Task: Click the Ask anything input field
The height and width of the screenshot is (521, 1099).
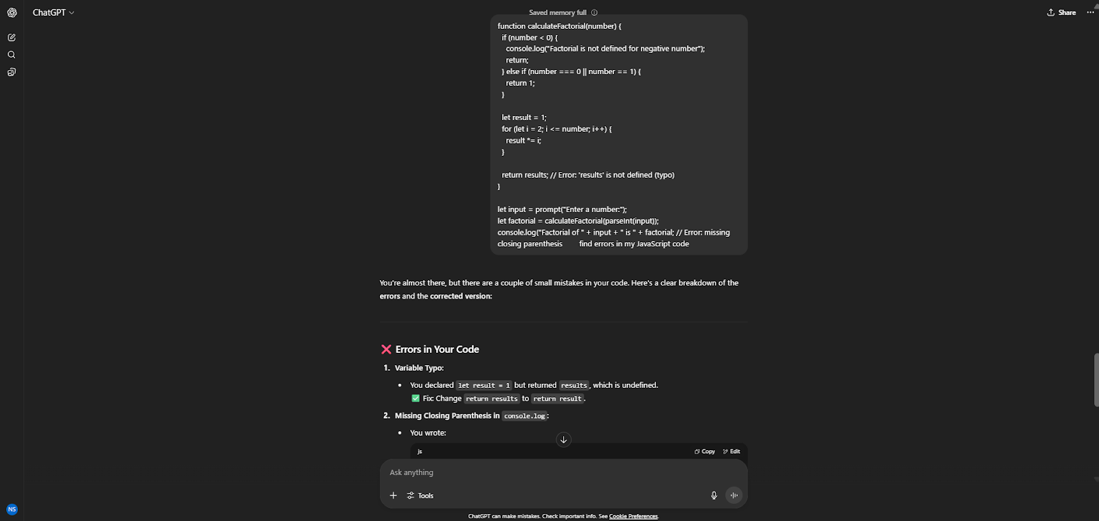Action: pos(549,472)
